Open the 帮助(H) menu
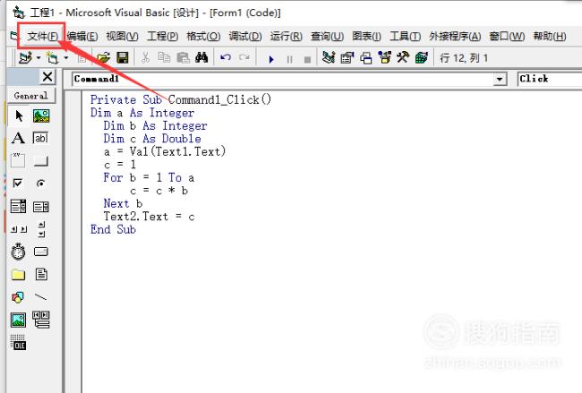 550,36
